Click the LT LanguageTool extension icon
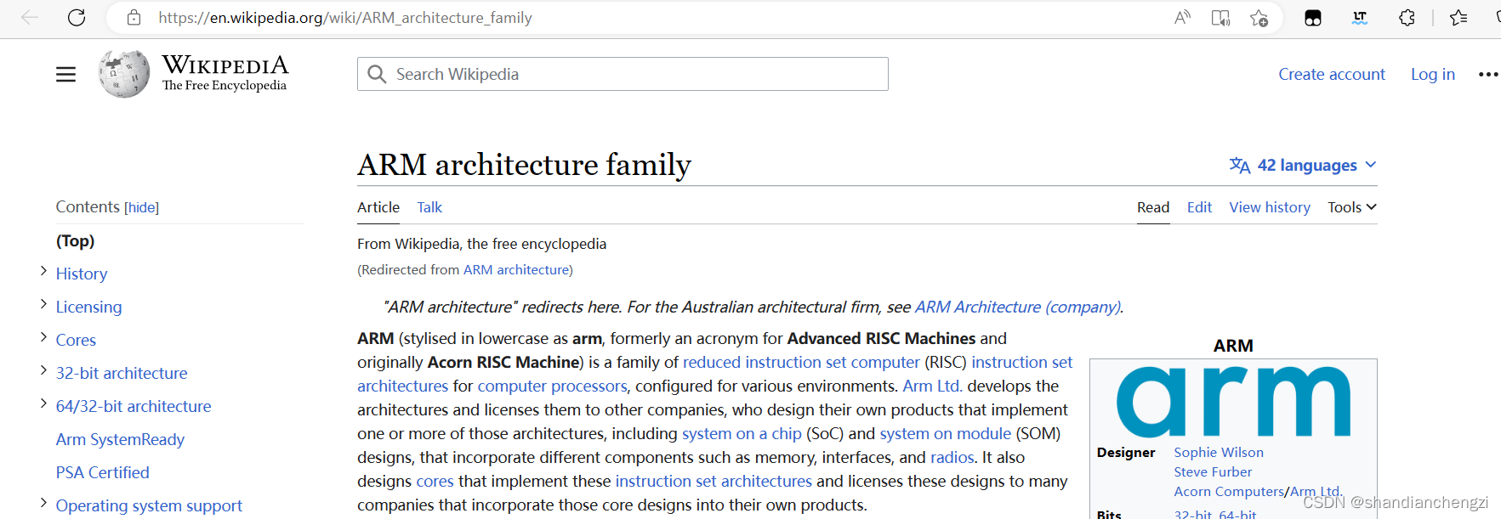This screenshot has width=1501, height=519. (1360, 17)
